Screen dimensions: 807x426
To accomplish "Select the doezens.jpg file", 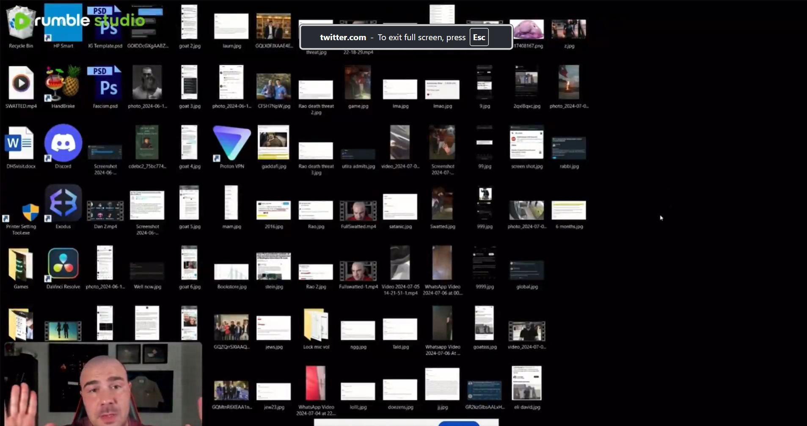I will tap(400, 394).
